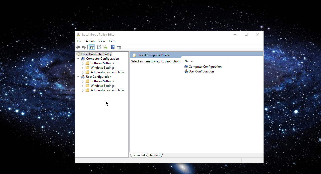The image size is (321, 174).
Task: Select Windows Settings folder icon under Computer Configuration
Action: [x=87, y=68]
